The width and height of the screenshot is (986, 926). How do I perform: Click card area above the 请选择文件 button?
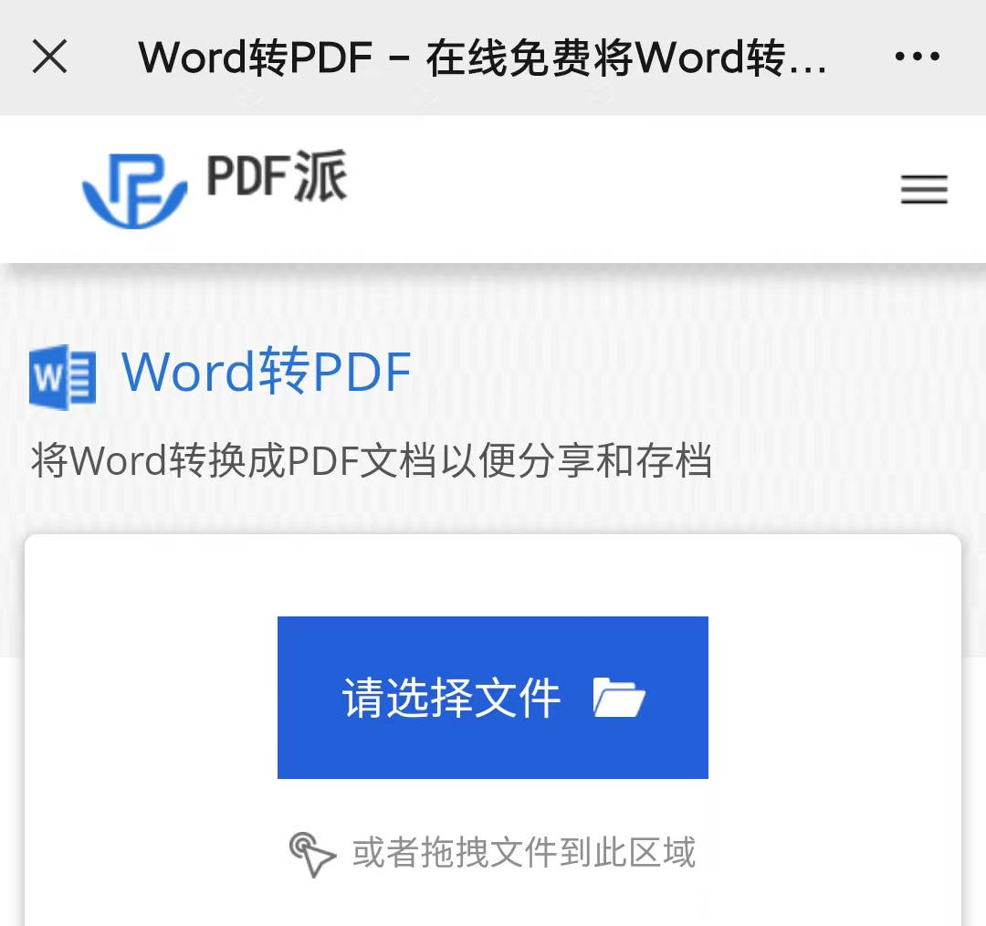click(493, 575)
